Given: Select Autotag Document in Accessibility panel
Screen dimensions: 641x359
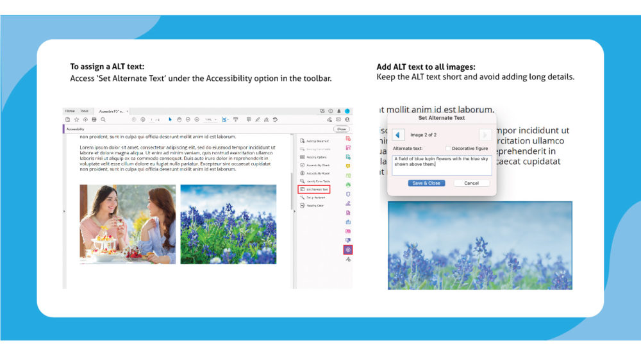Looking at the screenshot, I should [315, 141].
